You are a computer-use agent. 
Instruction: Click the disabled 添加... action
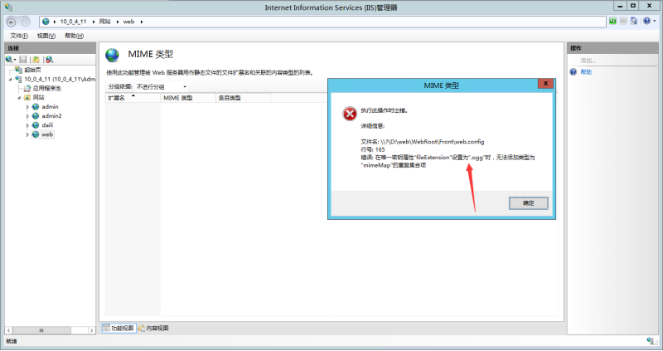pyautogui.click(x=588, y=61)
